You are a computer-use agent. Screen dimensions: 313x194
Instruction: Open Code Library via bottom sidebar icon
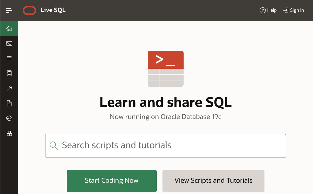(9, 133)
